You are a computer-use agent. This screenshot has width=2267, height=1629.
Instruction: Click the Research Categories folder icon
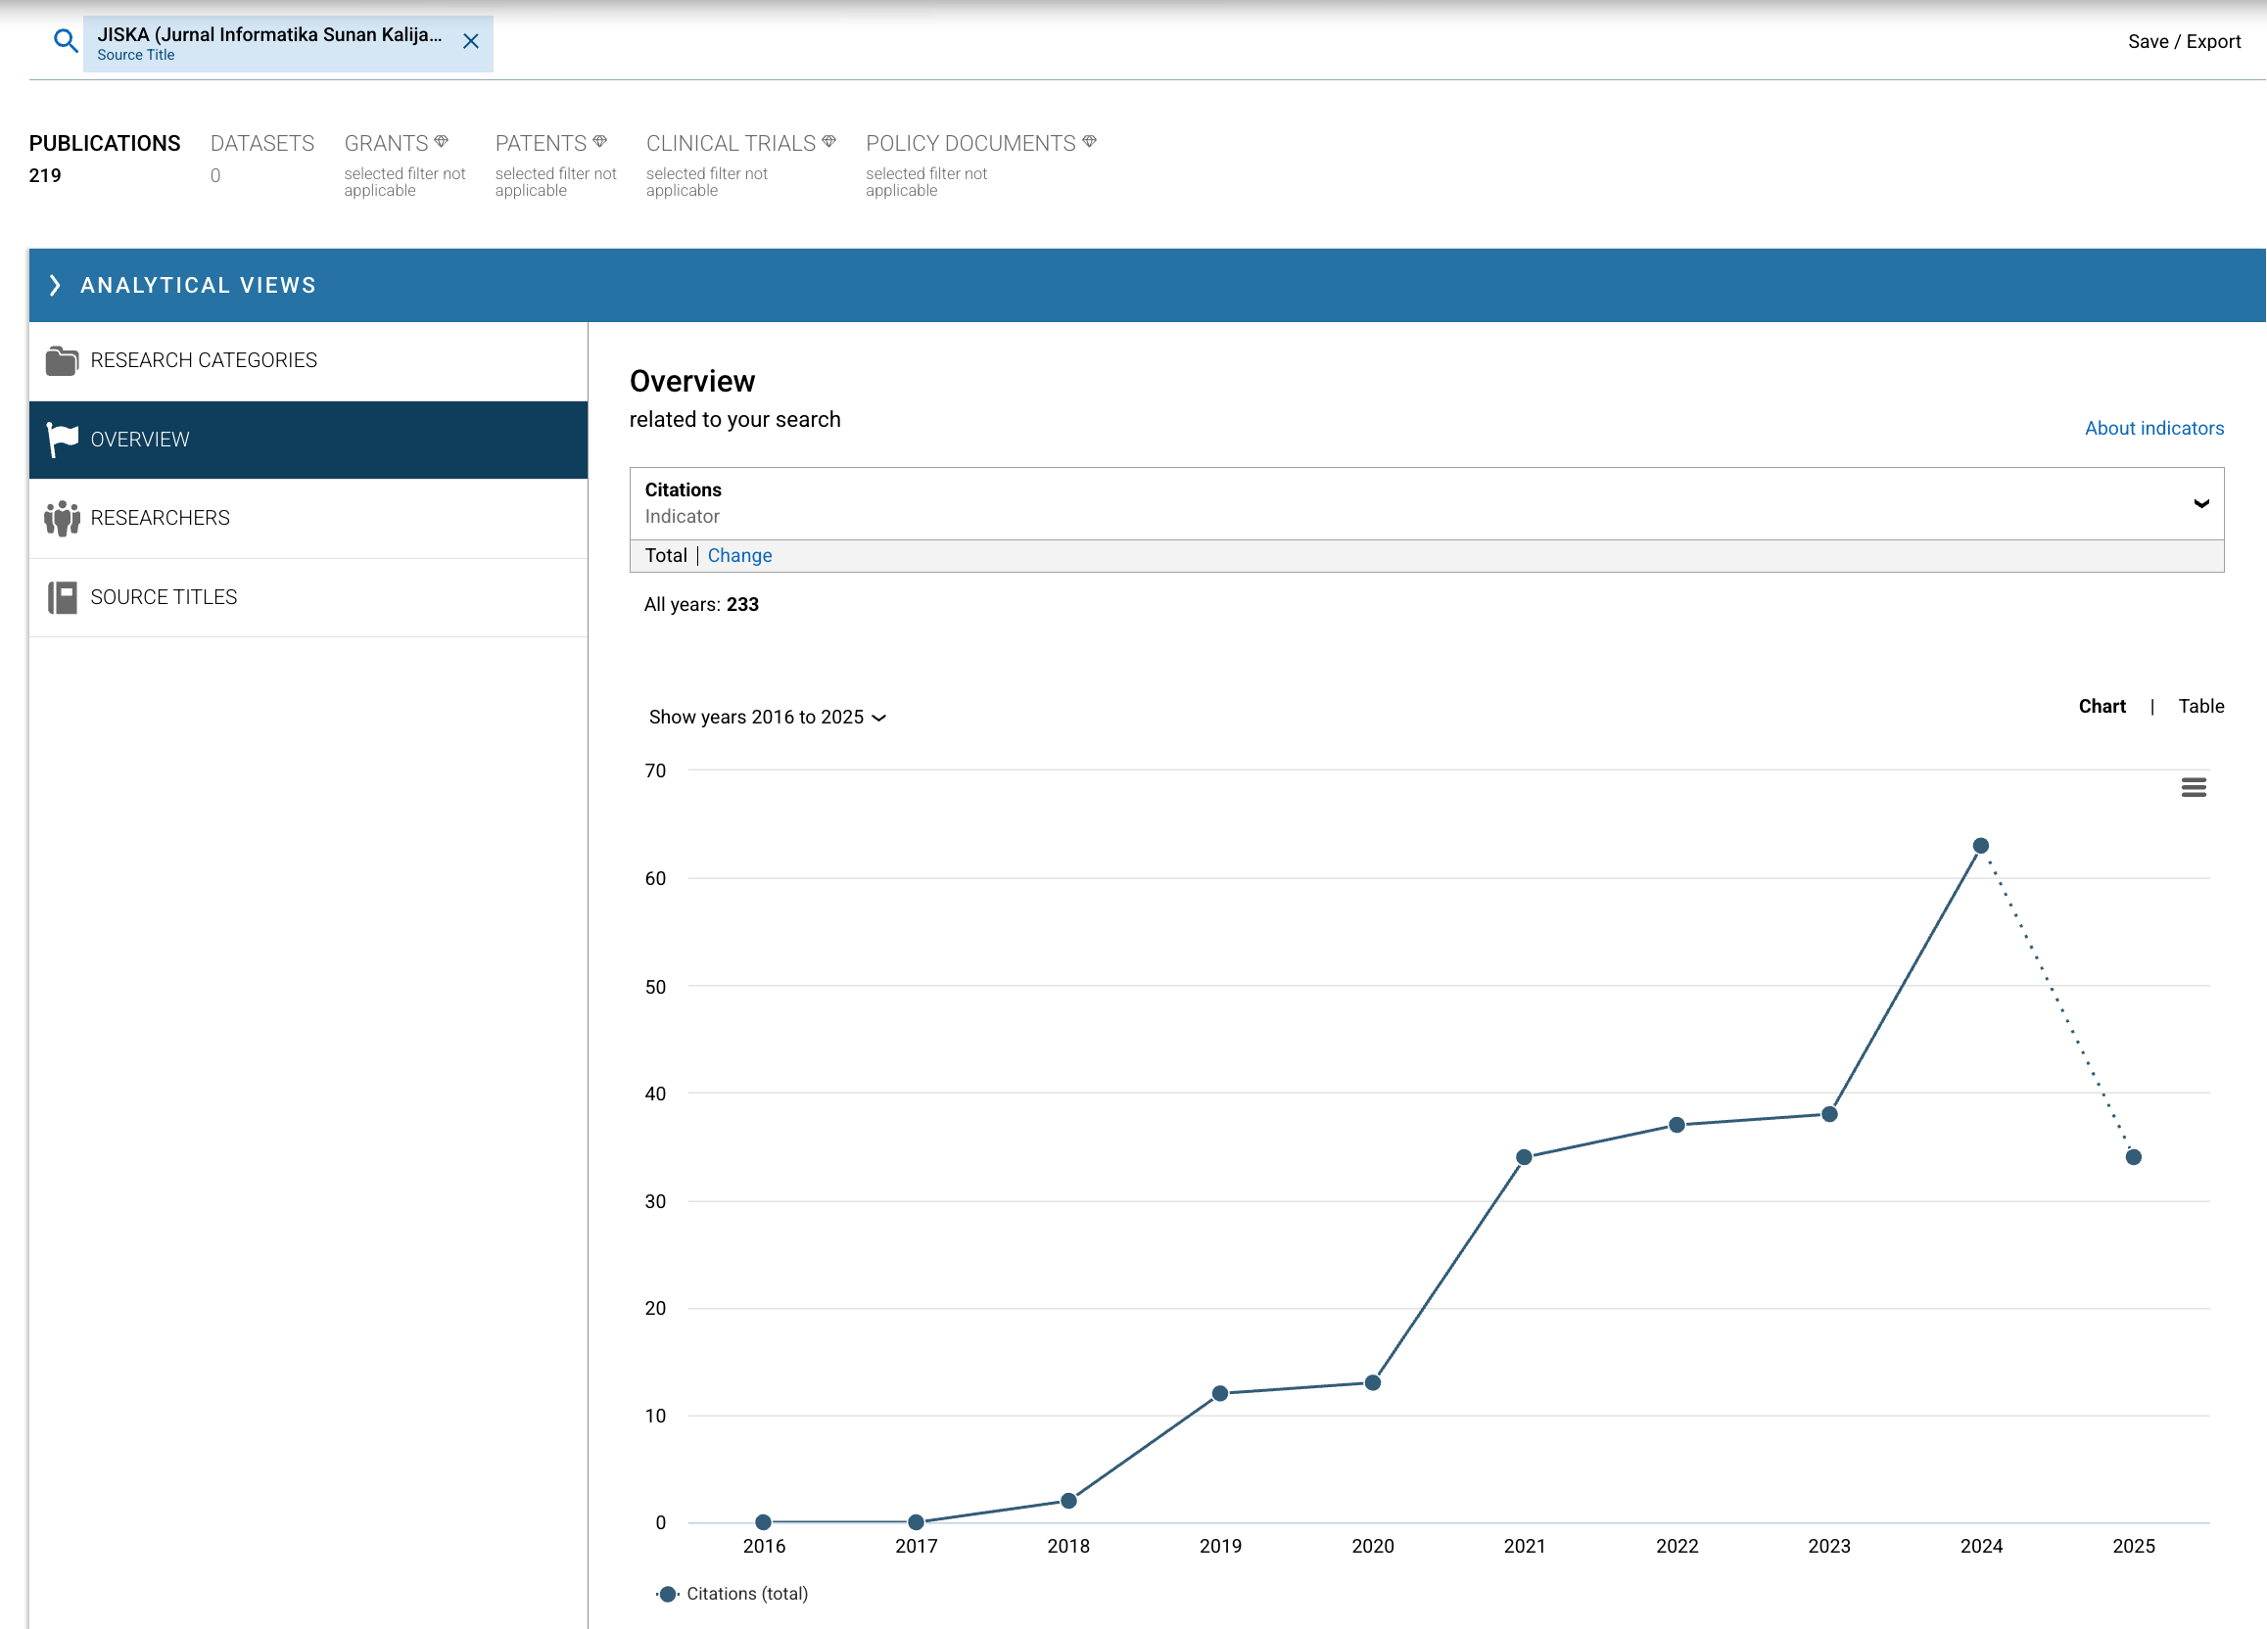[62, 361]
